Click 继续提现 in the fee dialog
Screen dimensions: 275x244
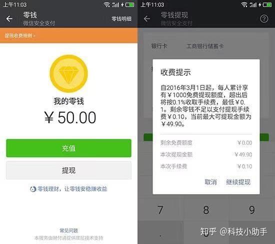tap(238, 182)
